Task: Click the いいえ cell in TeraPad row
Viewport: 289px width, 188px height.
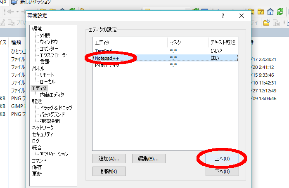Action: tap(217, 51)
